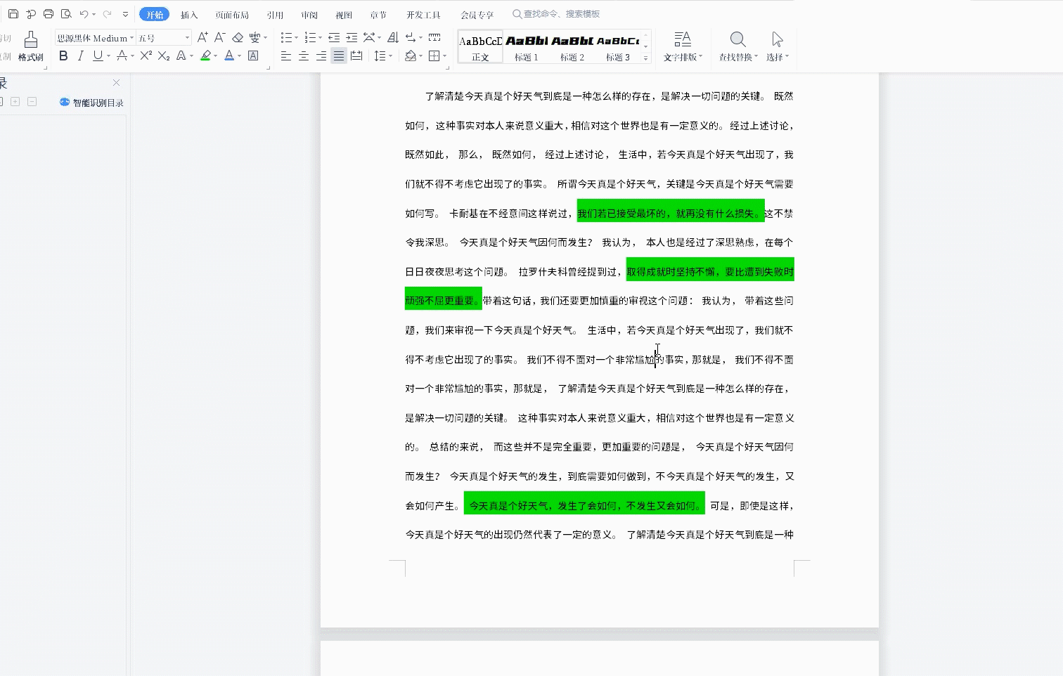This screenshot has height=676, width=1063.
Task: Apply the 标题 2 heading style
Action: pos(572,47)
